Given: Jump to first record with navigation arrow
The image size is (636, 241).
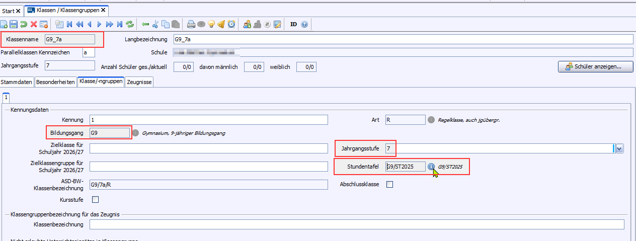Looking at the screenshot, I should [x=69, y=24].
